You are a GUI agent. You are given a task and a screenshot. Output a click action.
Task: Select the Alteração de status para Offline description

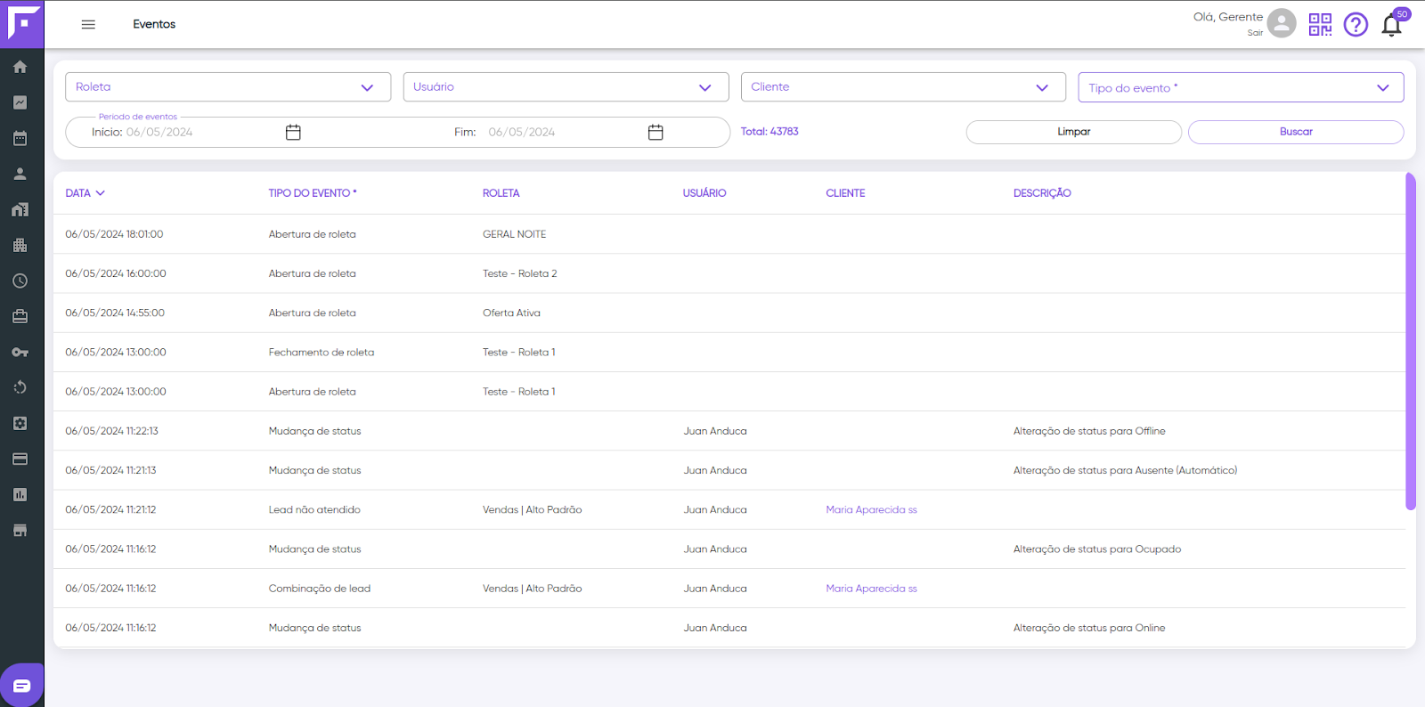click(x=1089, y=431)
